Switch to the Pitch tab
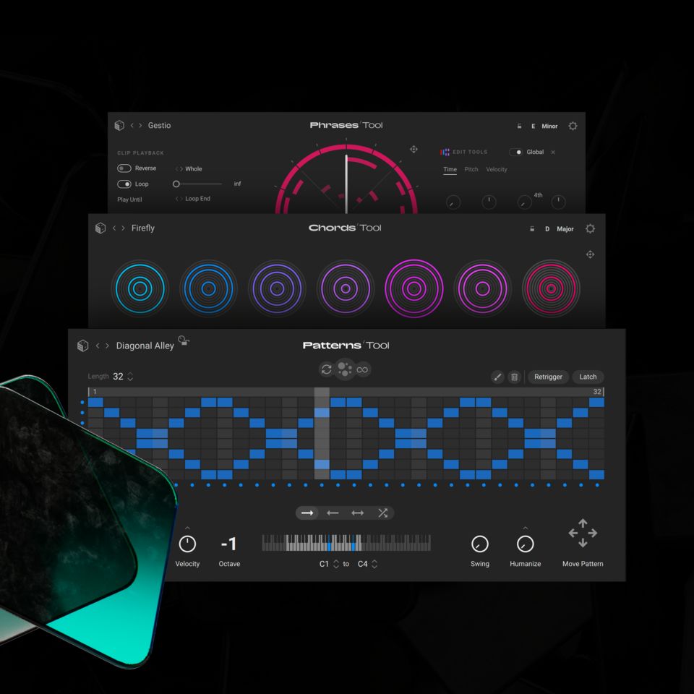This screenshot has width=694, height=694. 471,169
